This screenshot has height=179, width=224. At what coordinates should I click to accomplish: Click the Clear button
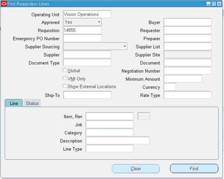[136, 169]
